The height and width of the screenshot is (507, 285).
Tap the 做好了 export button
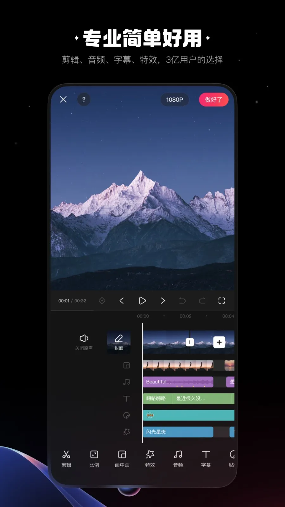(x=213, y=99)
